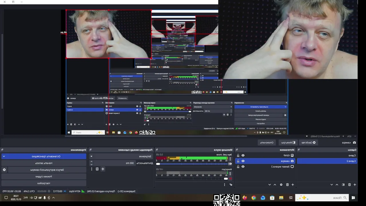Open Microsoft Store from the taskbar
This screenshot has height=206, width=366.
(272, 198)
